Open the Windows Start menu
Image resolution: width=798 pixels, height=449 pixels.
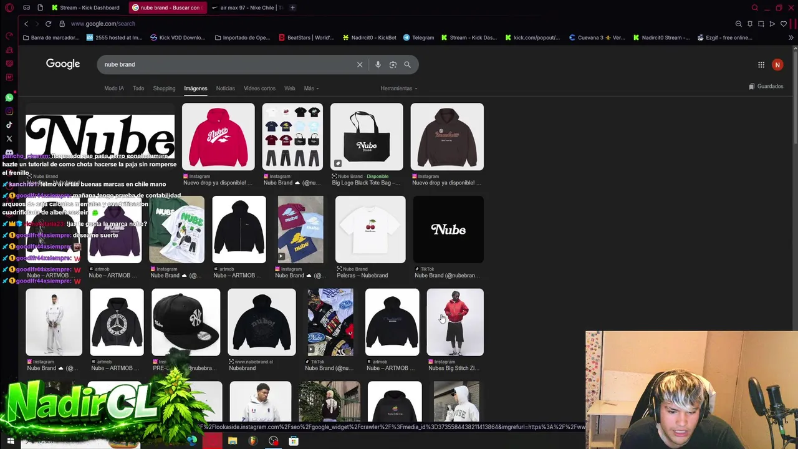click(11, 441)
